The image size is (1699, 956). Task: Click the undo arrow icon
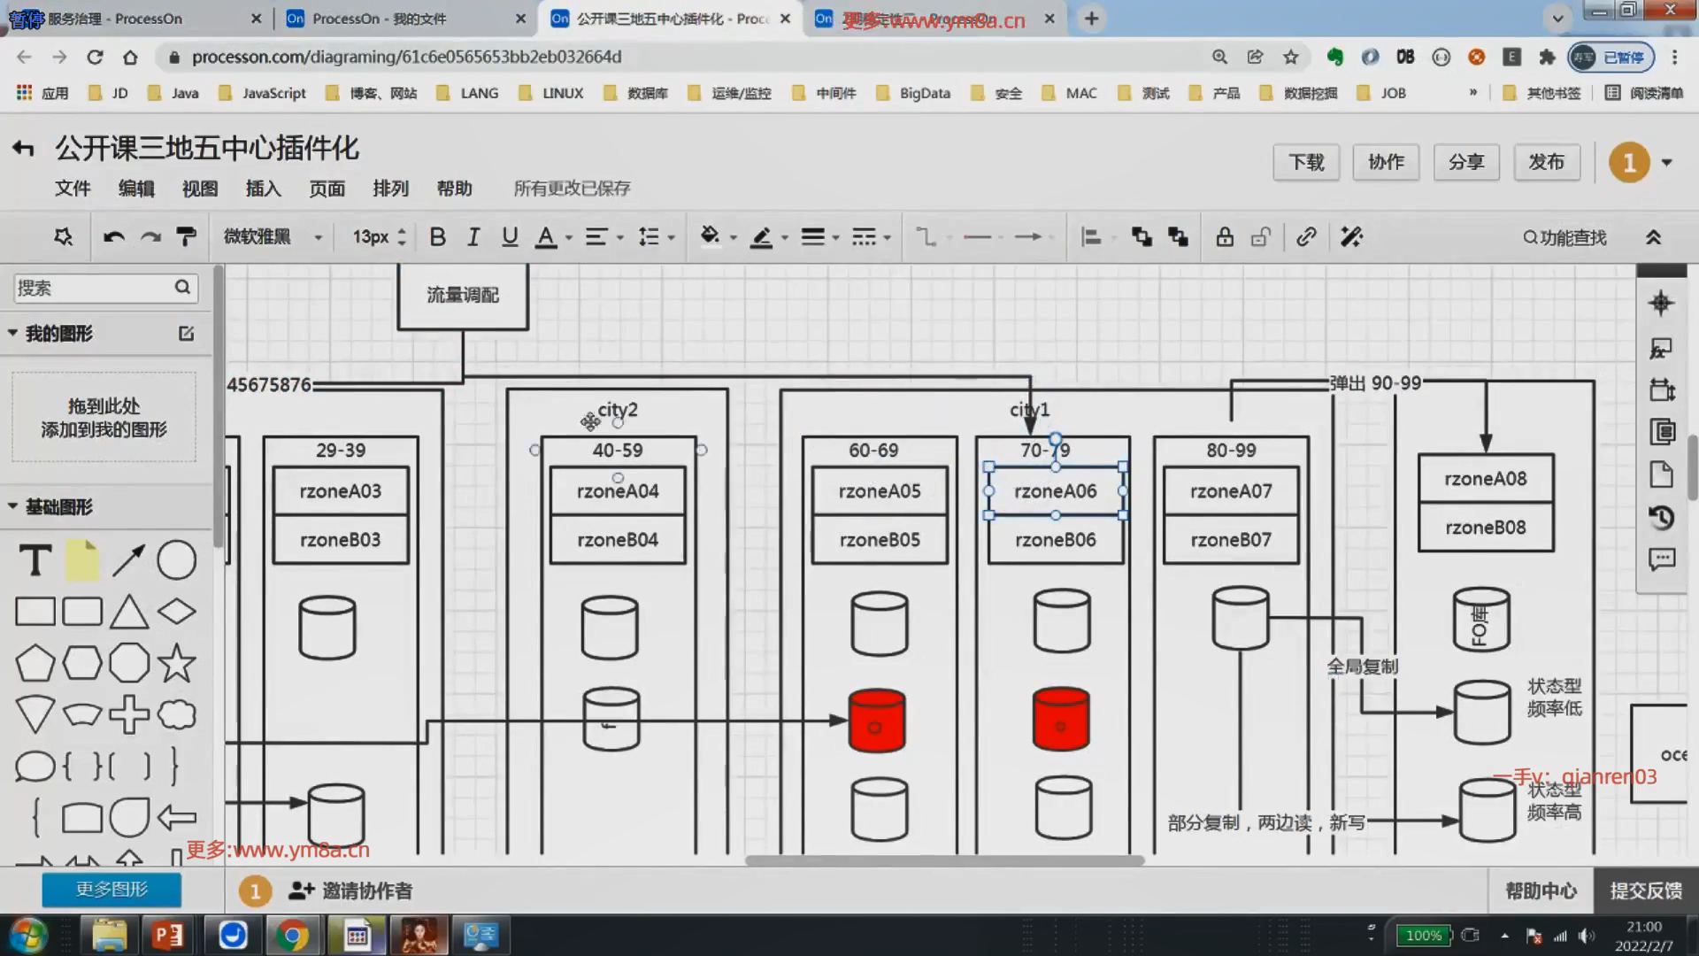(113, 237)
